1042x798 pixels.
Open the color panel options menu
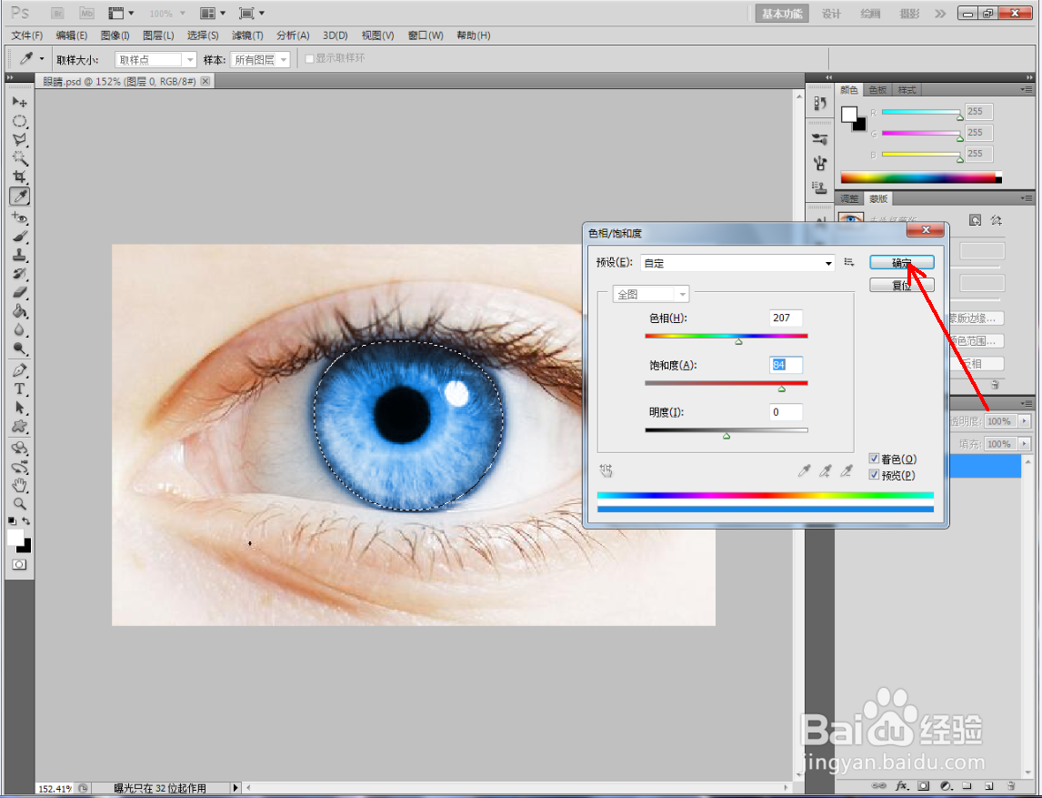pos(1027,90)
